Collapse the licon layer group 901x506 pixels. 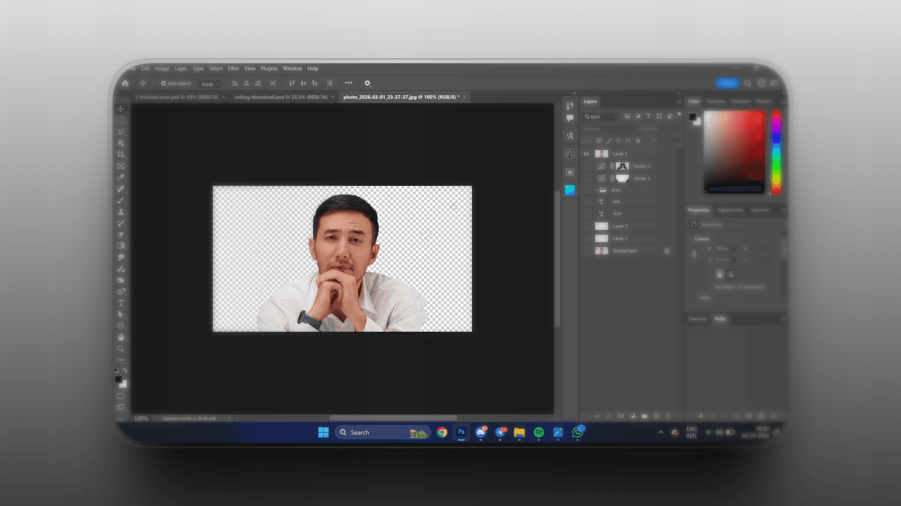(596, 190)
